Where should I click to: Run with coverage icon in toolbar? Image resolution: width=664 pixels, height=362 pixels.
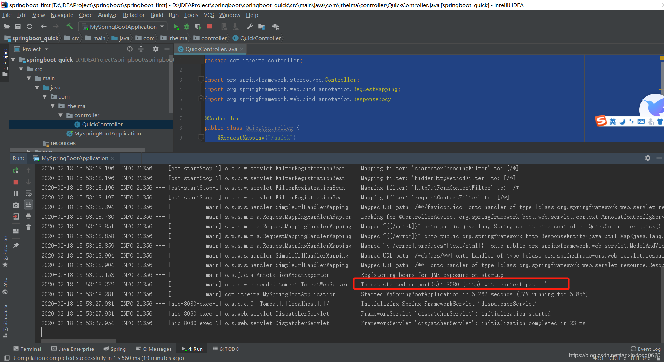tap(198, 27)
